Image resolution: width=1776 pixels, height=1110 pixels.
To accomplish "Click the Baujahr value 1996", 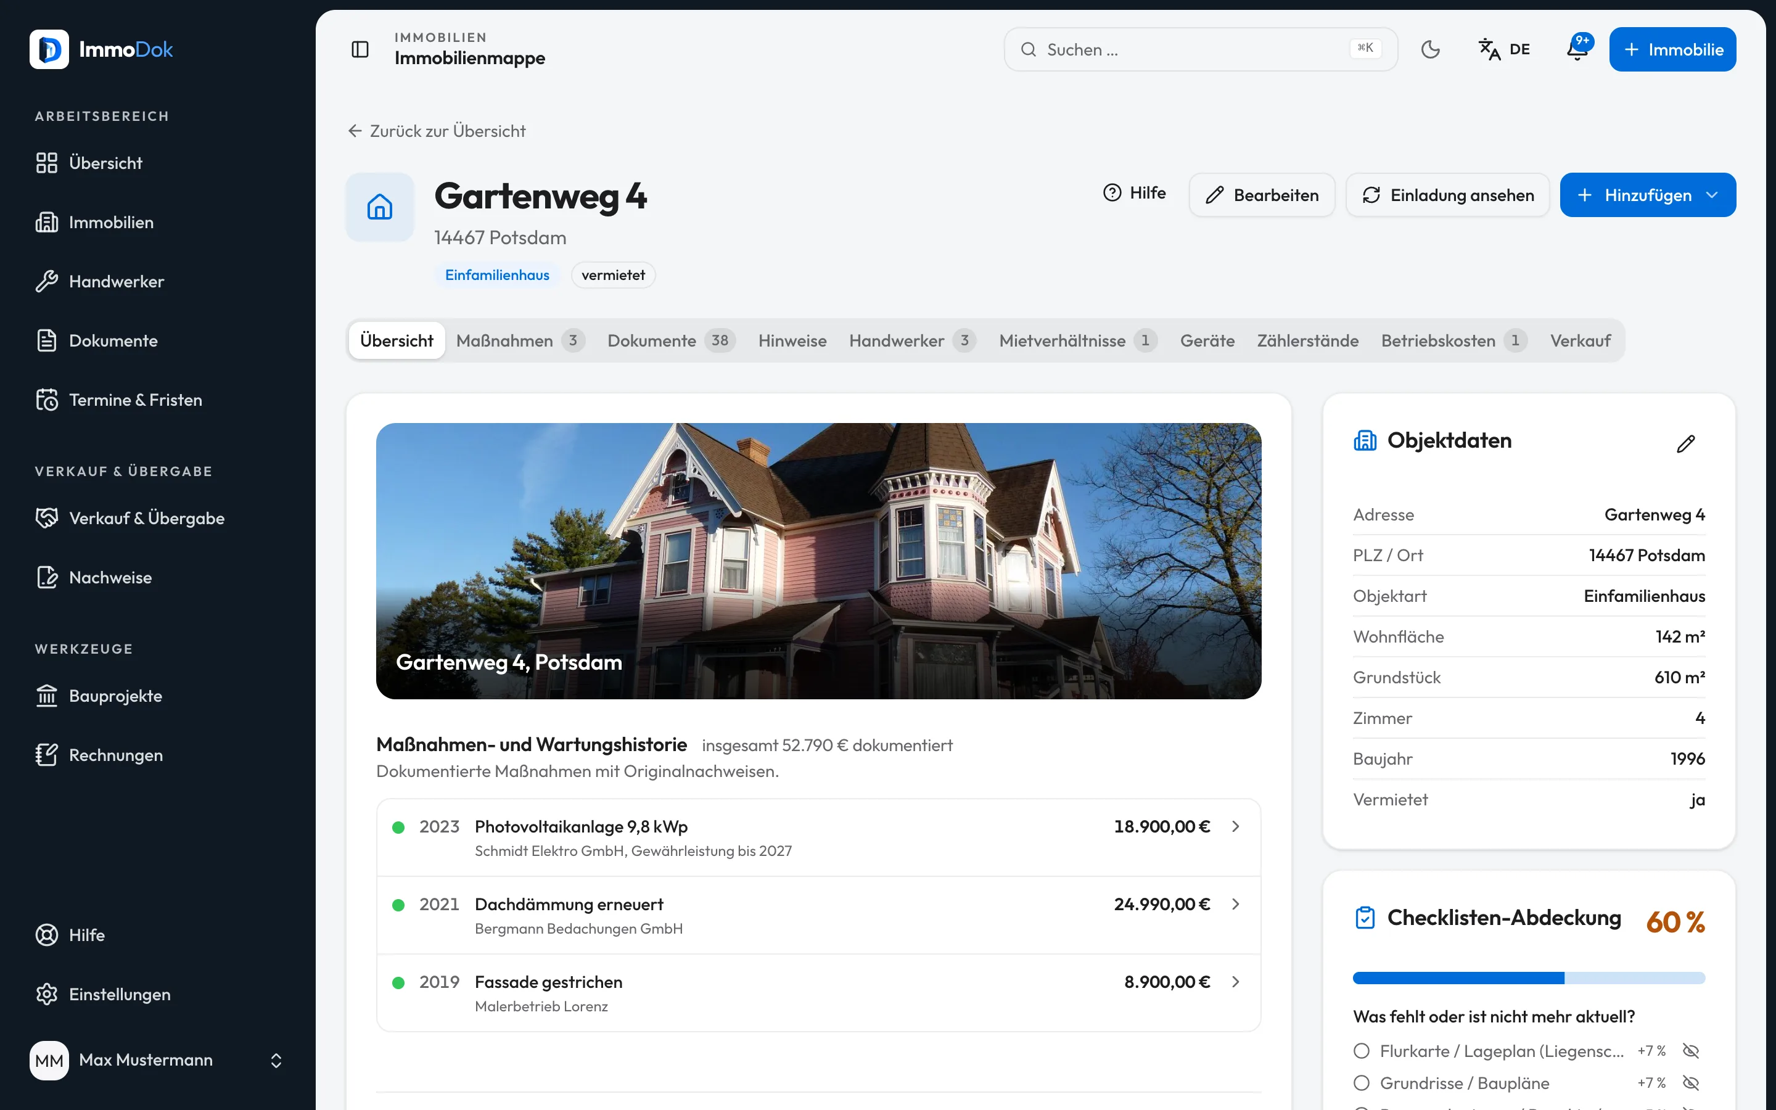I will point(1687,759).
